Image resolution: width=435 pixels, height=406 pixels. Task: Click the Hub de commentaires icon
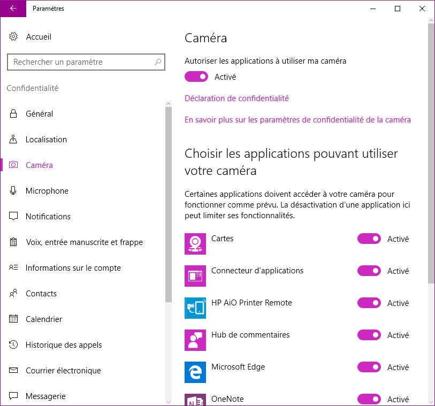click(195, 340)
